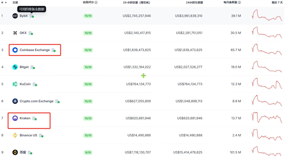293x156 pixels.
Task: Open Crypto.com Exchange reserves data icon
Action: click(58, 101)
